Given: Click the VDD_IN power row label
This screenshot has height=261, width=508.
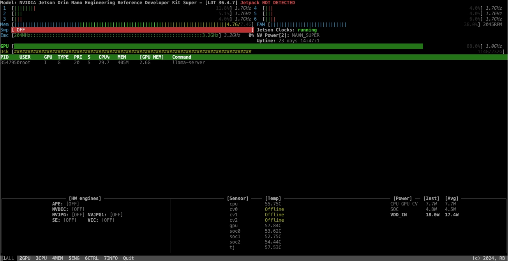Looking at the screenshot, I should 398,215.
